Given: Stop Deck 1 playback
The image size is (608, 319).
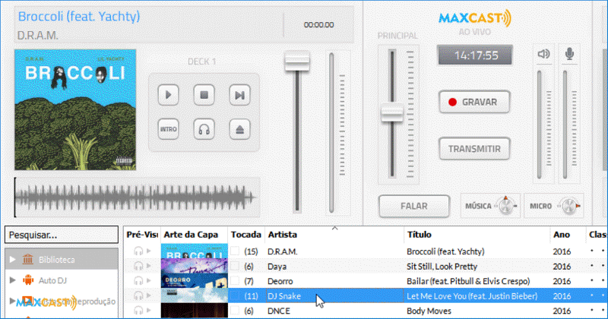Looking at the screenshot, I should [x=204, y=95].
